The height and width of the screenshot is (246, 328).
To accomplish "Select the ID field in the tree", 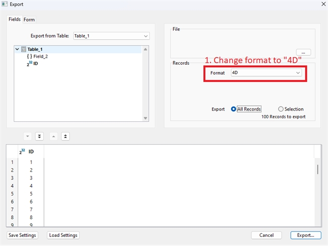I will coord(35,64).
